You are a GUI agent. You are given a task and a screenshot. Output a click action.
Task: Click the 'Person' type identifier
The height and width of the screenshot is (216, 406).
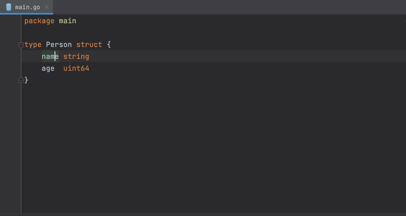pyautogui.click(x=59, y=45)
